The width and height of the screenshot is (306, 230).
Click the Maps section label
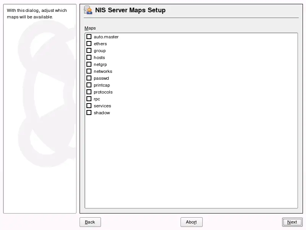pos(90,28)
